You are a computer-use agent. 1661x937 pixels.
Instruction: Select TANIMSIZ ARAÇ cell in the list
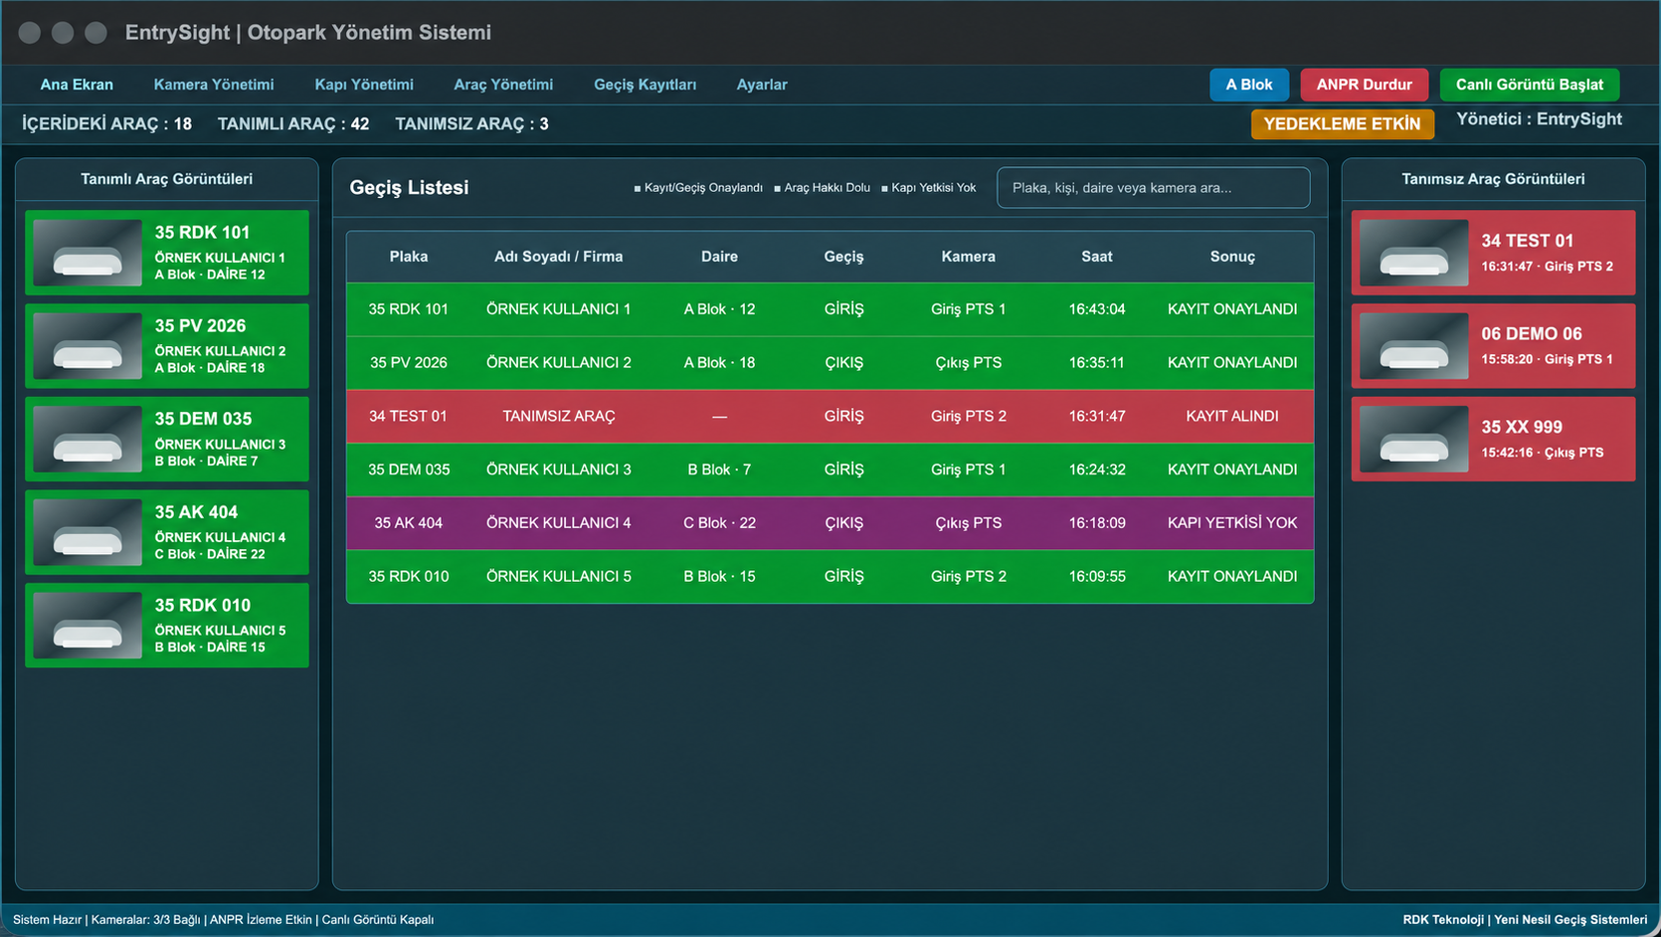[559, 416]
